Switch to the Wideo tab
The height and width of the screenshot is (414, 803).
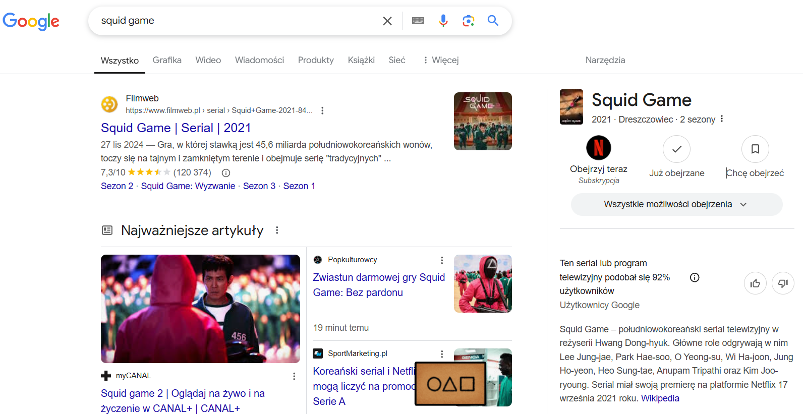(x=208, y=60)
